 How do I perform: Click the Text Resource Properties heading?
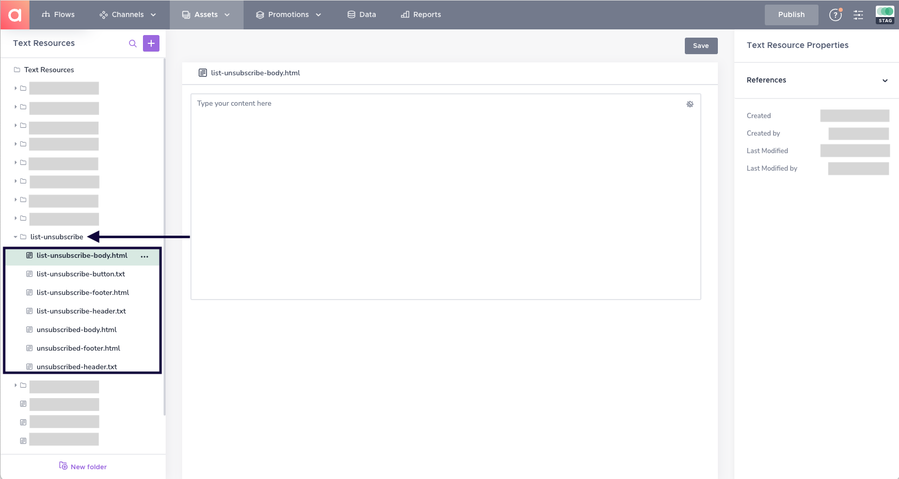(797, 45)
